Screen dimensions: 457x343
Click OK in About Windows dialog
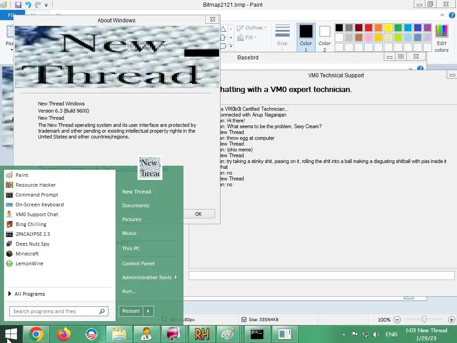tap(199, 214)
